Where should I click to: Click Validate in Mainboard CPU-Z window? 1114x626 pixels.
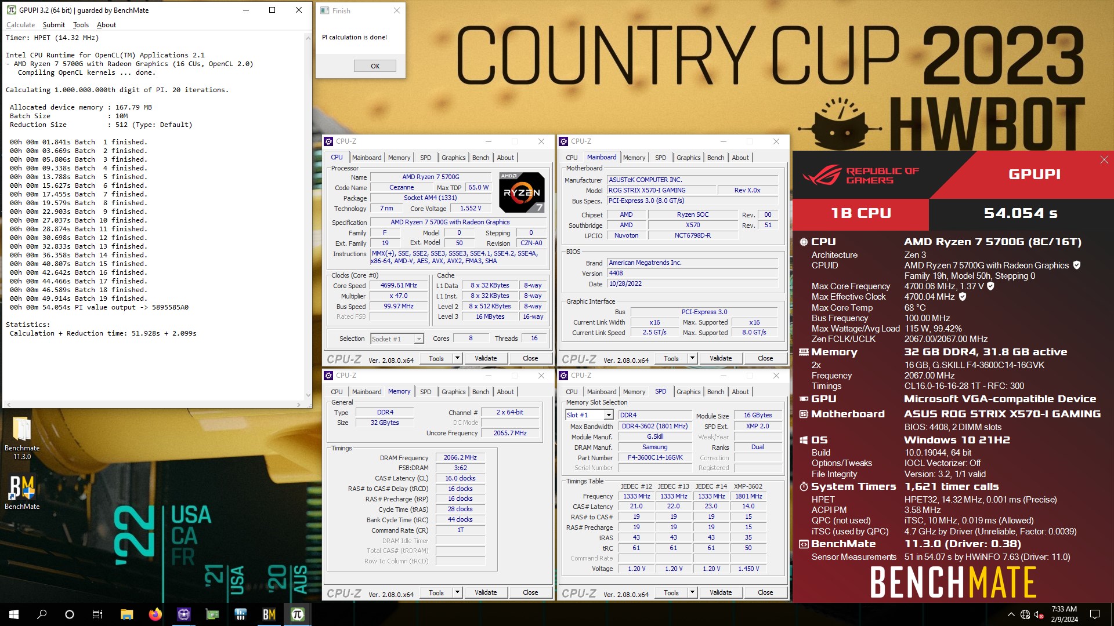pyautogui.click(x=721, y=358)
